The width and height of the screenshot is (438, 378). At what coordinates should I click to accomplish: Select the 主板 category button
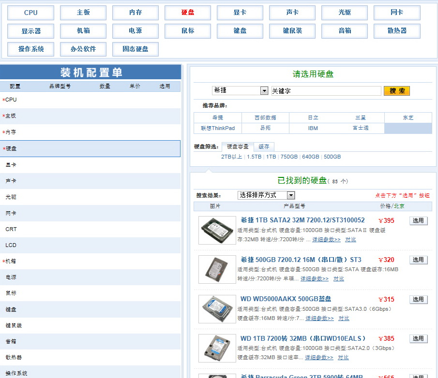tap(83, 13)
